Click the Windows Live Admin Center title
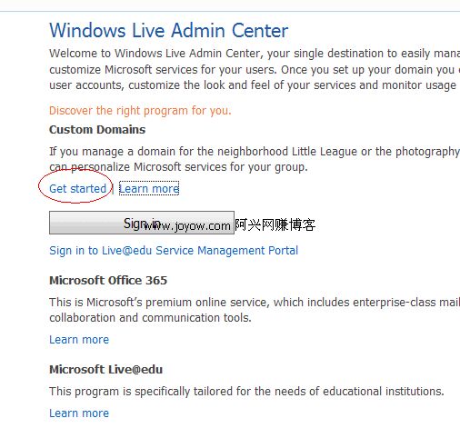The width and height of the screenshot is (460, 448). (168, 31)
